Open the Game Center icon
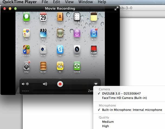This screenshot has width=165, height=129. (x=26, y=49)
